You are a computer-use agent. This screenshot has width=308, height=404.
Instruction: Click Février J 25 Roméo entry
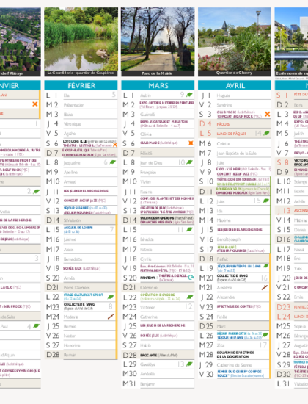pos(70,326)
